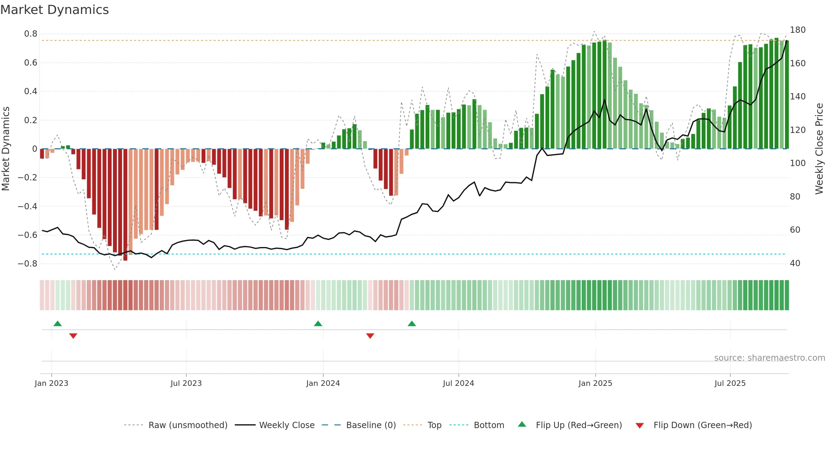Select the red flip-down marker near Mar 2024
This screenshot has width=837, height=471.
pyautogui.click(x=370, y=336)
